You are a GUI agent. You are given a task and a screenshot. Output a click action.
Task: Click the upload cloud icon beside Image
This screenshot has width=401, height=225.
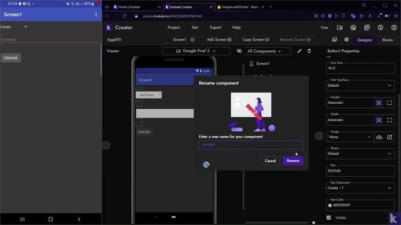(379, 137)
